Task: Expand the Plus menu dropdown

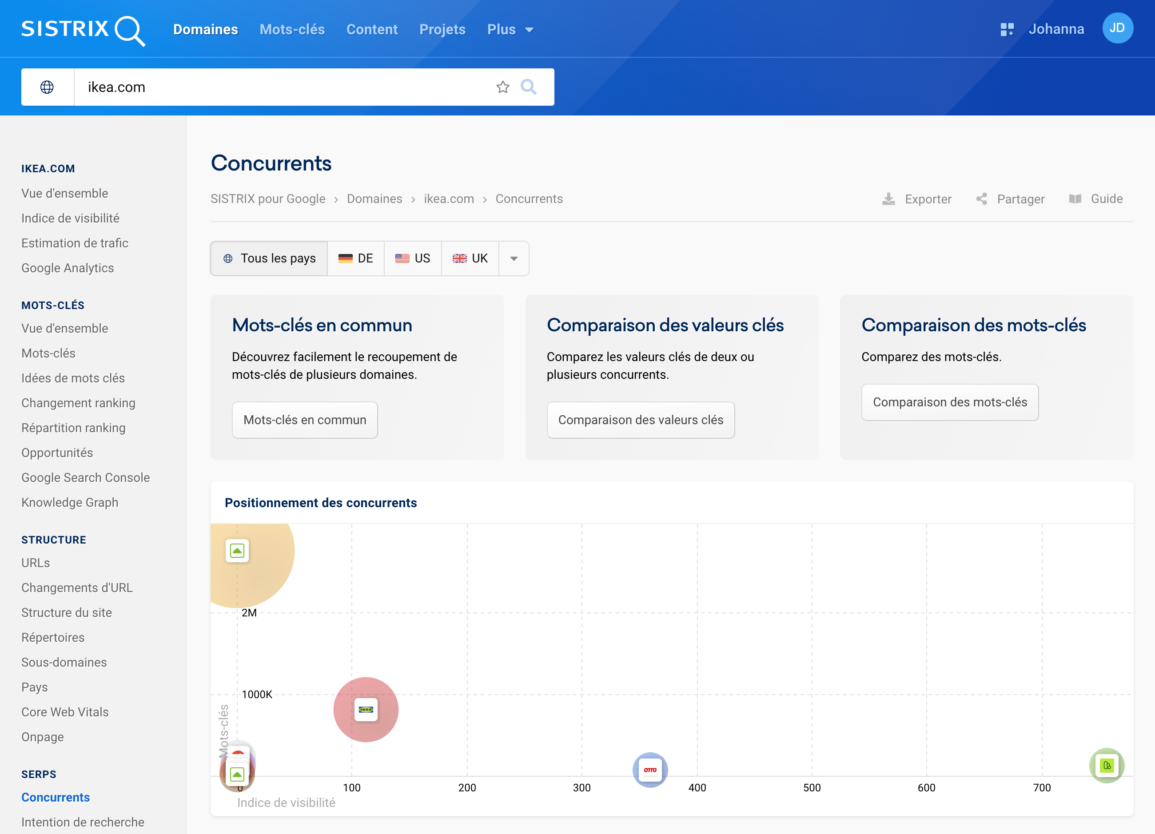Action: coord(510,29)
